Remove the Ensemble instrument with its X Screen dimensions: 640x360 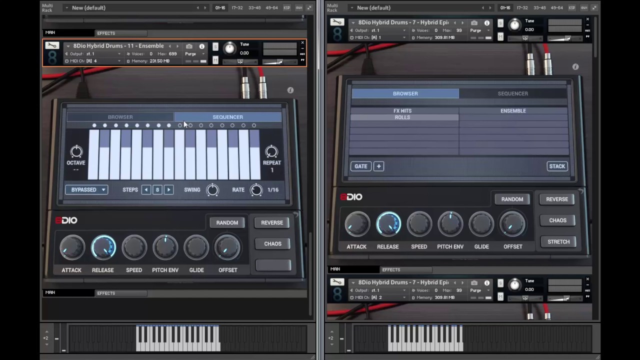click(x=302, y=43)
